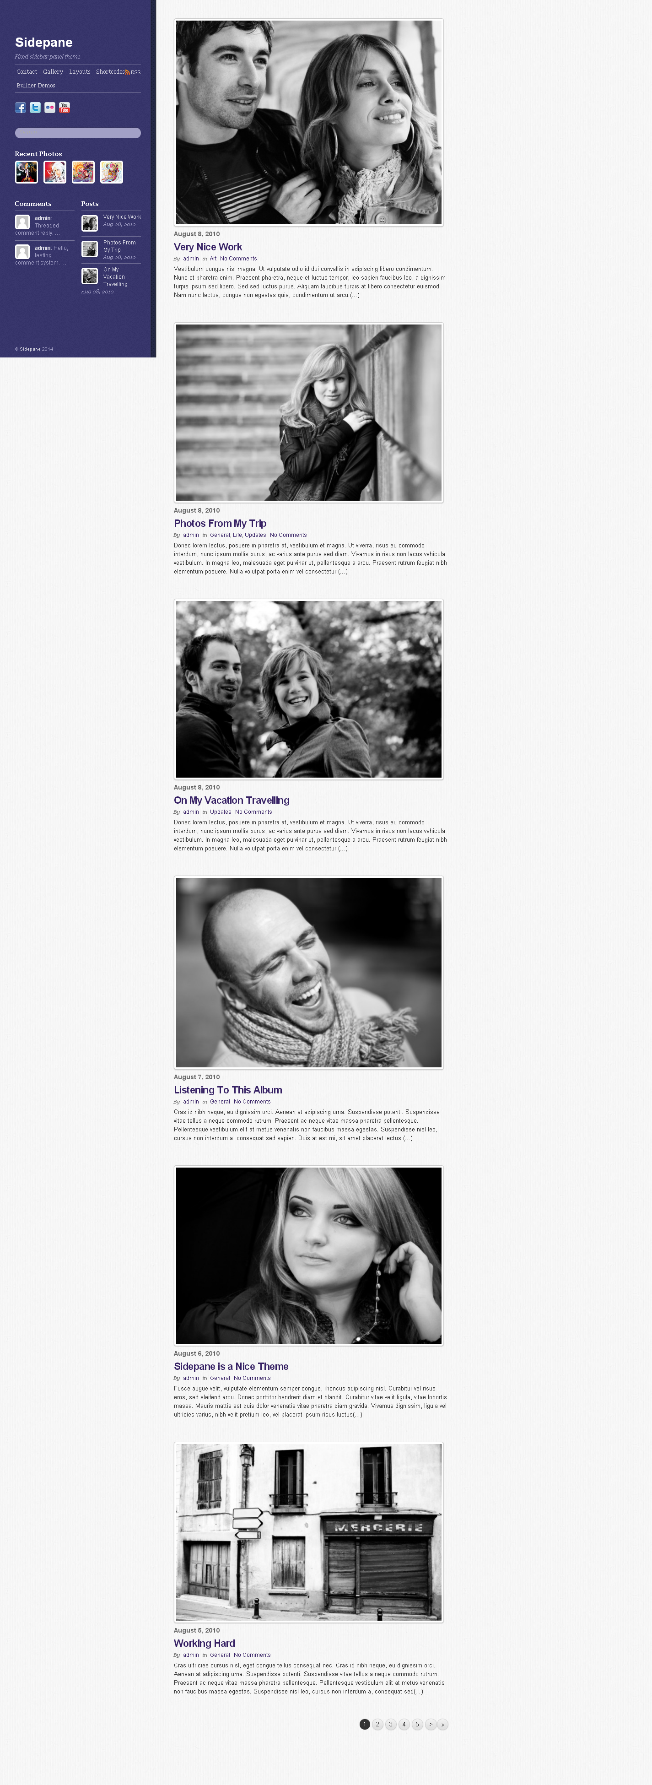This screenshot has width=652, height=1785.
Task: Open "Photos From My Trip" sidebar post link
Action: (119, 246)
